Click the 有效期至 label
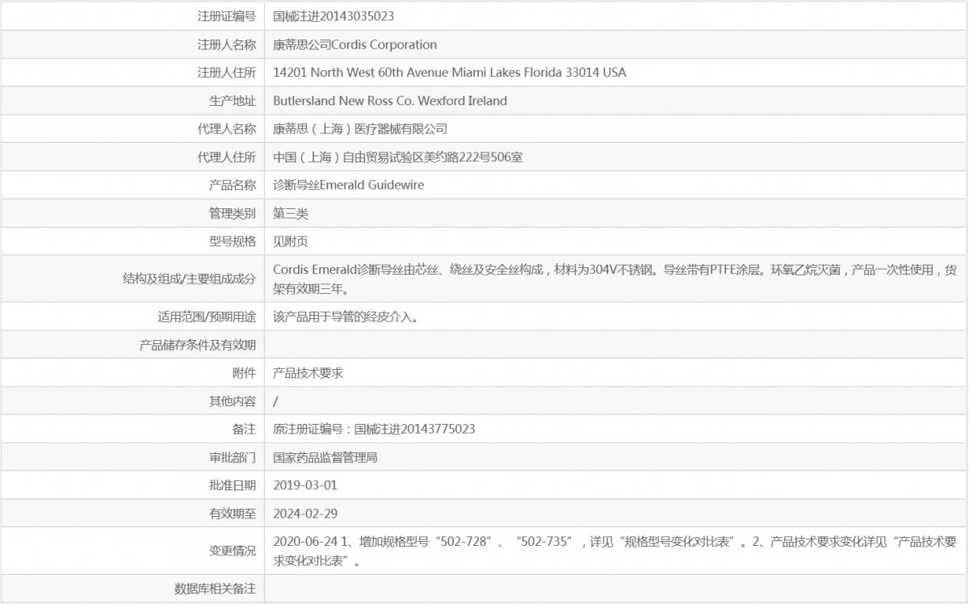Screen dimensions: 969x604 click(233, 514)
